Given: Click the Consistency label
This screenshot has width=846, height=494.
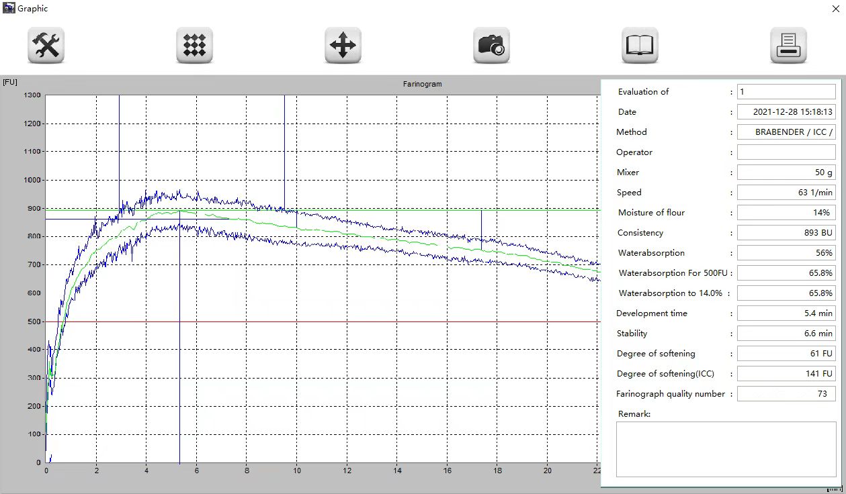Looking at the screenshot, I should tap(640, 233).
